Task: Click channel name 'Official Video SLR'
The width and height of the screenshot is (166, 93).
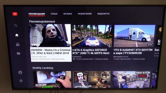Action: pyautogui.click(x=39, y=57)
